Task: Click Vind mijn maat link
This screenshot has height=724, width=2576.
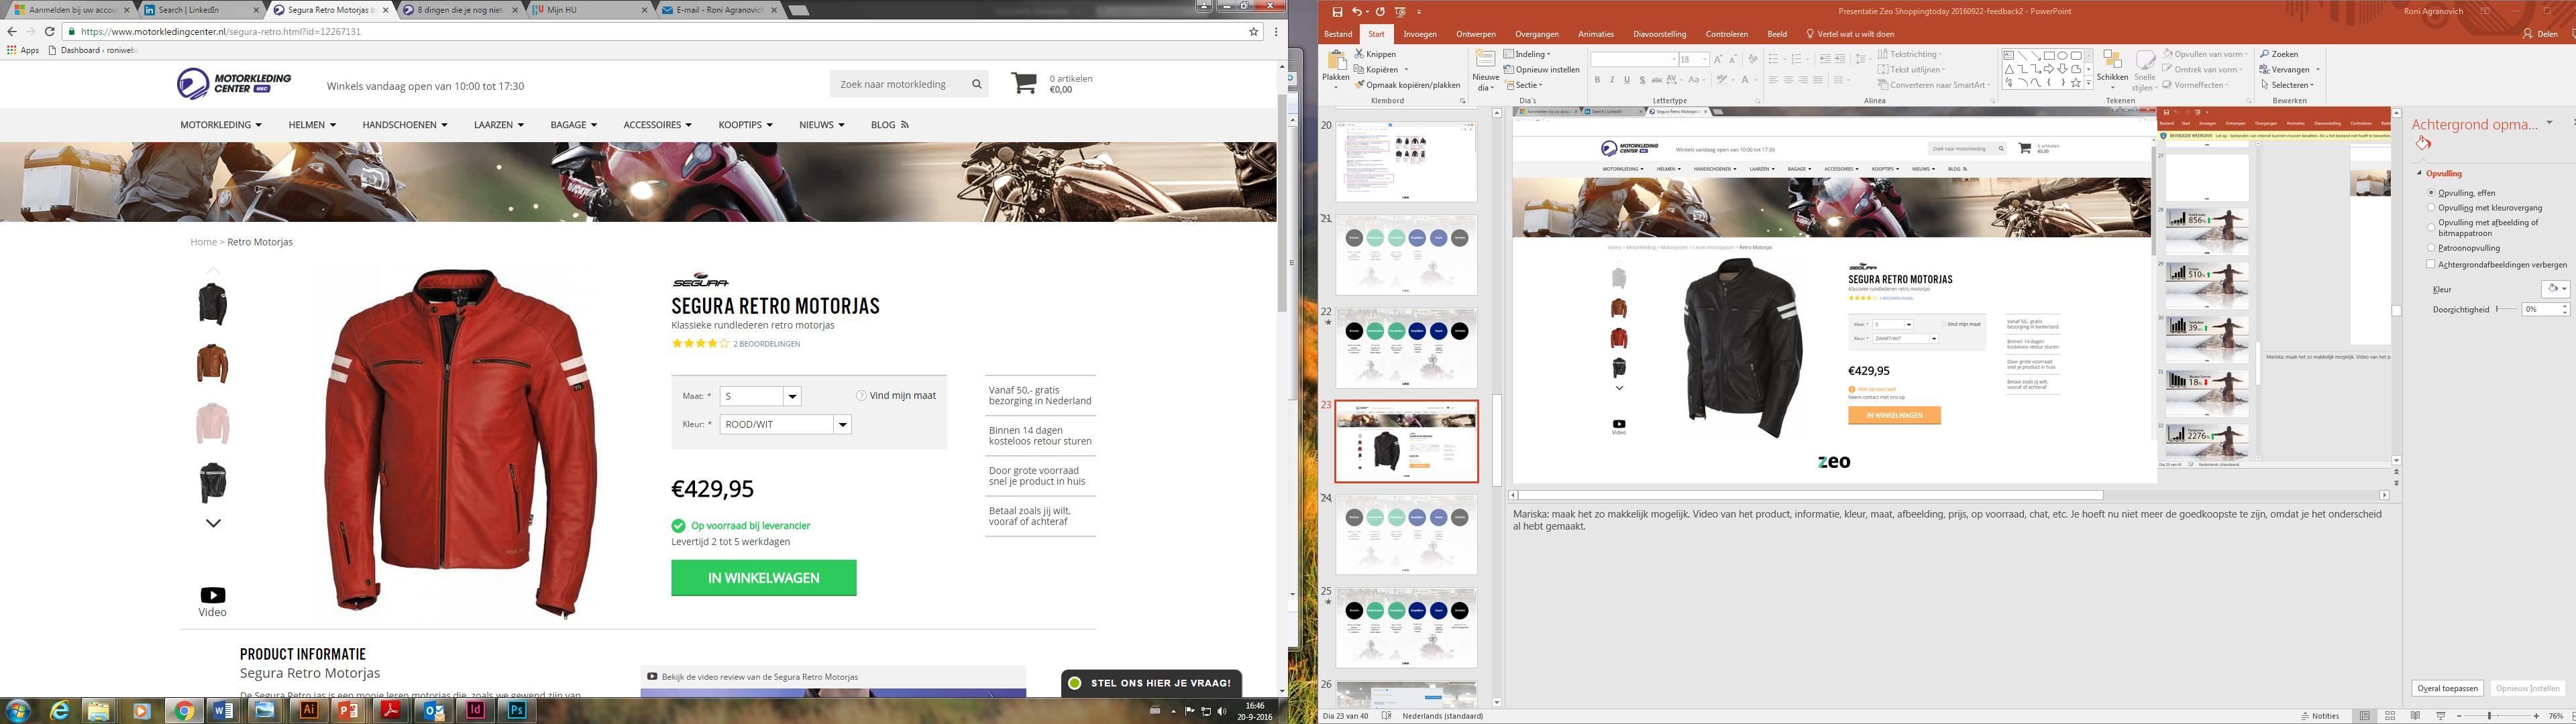Action: (896, 396)
